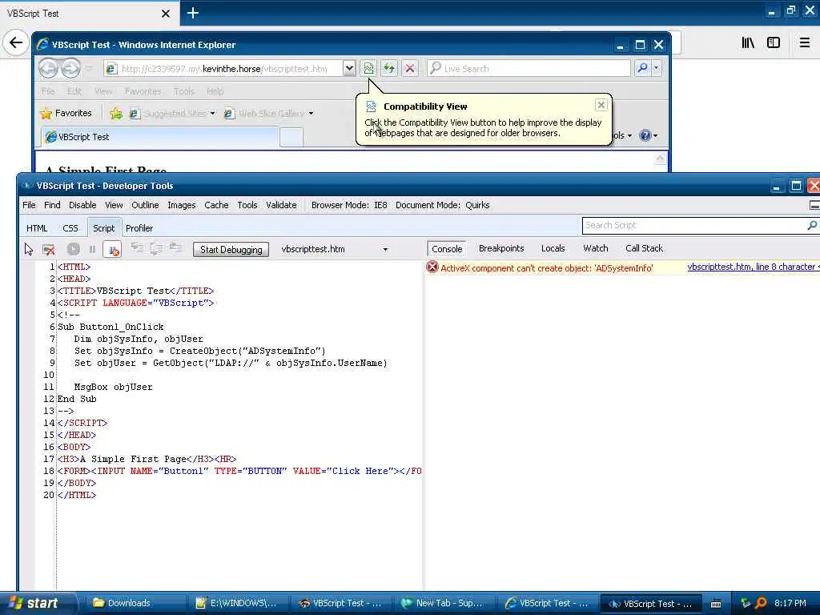The width and height of the screenshot is (820, 615).
Task: Expand the IE address bar dropdown
Action: [349, 69]
